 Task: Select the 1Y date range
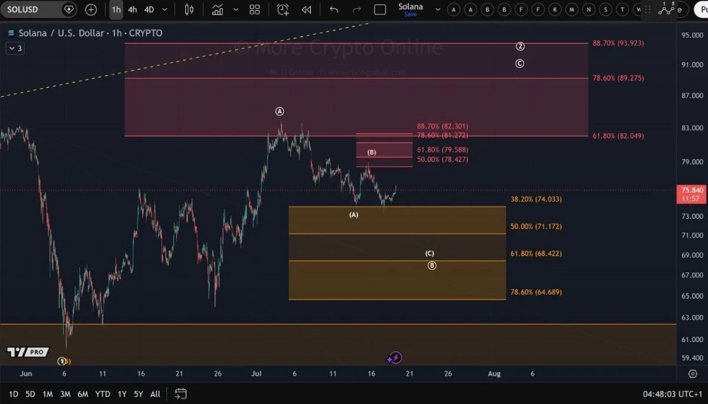point(122,394)
